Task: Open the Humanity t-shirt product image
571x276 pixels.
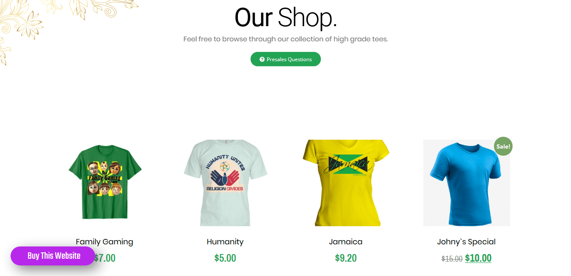Action: tap(225, 183)
